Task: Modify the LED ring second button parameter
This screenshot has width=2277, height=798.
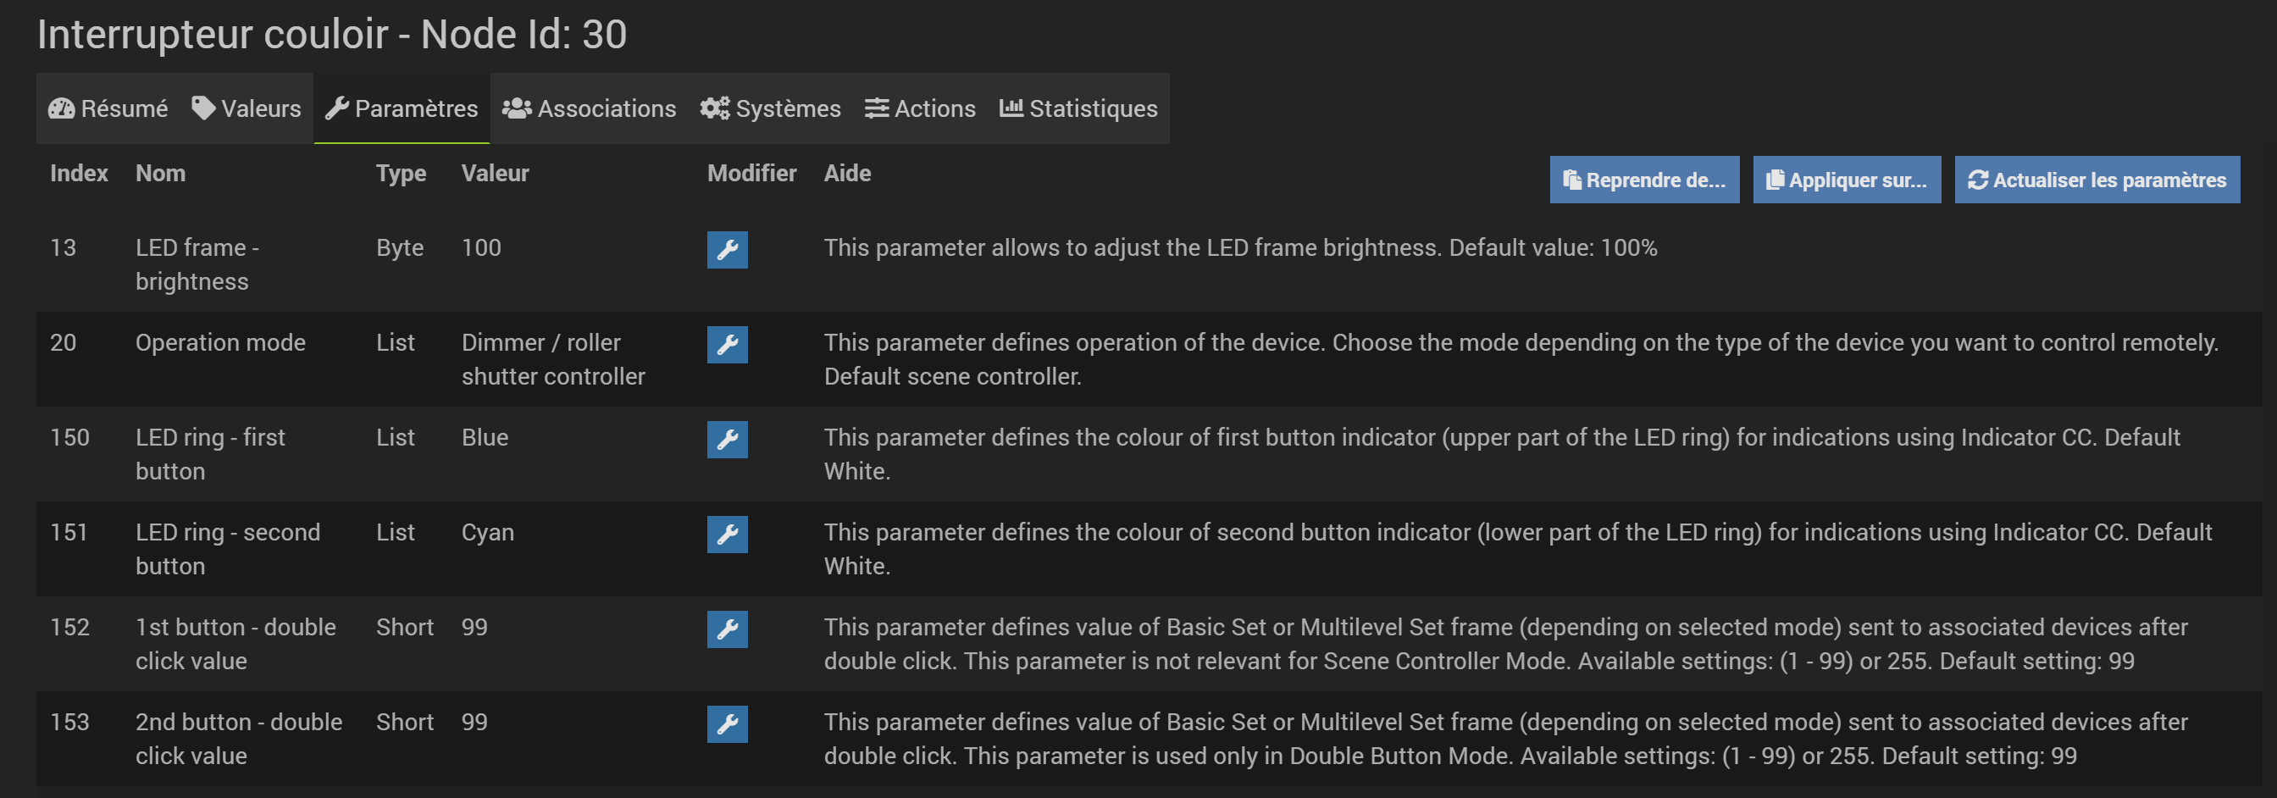Action: pos(727,534)
